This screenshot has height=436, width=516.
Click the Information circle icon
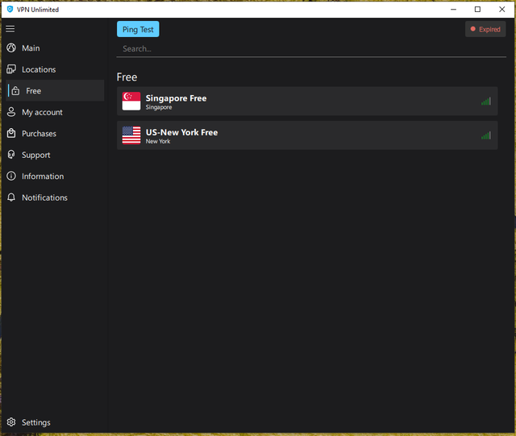point(11,176)
